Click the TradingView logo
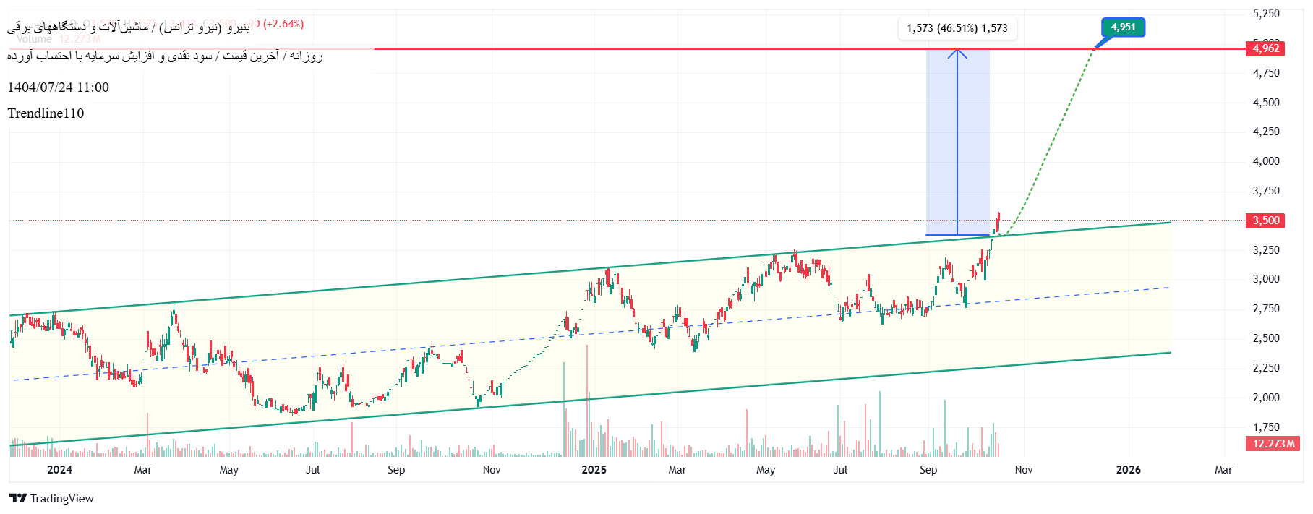1313x514 pixels. click(x=51, y=498)
